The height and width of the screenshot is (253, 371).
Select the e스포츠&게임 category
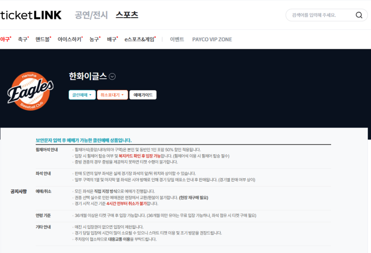click(x=140, y=39)
